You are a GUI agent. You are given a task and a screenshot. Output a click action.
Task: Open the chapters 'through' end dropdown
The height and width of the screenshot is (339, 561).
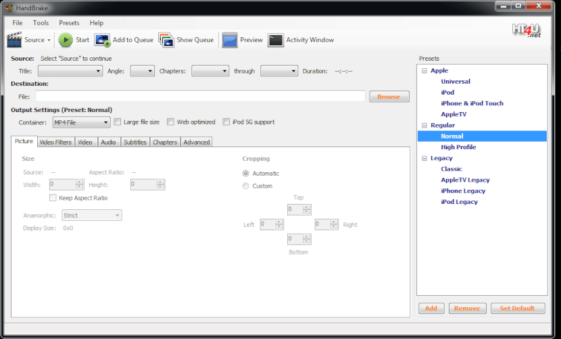point(279,71)
